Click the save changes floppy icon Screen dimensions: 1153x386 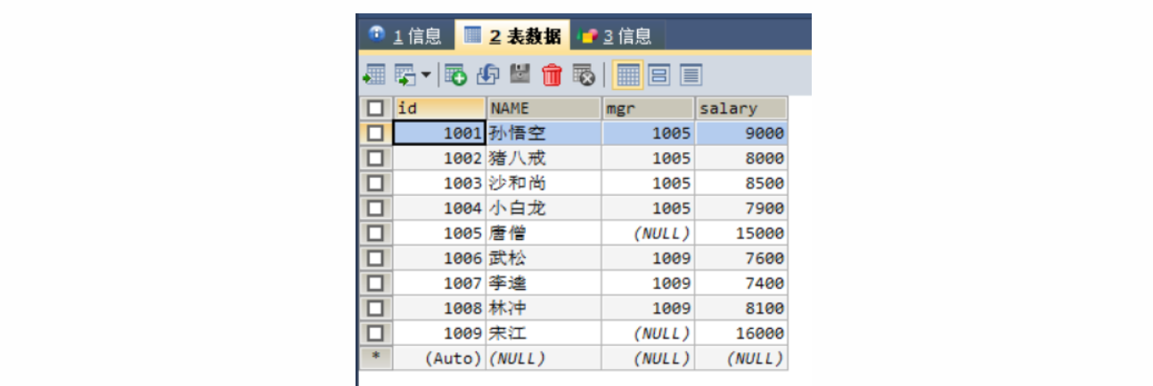[x=520, y=75]
